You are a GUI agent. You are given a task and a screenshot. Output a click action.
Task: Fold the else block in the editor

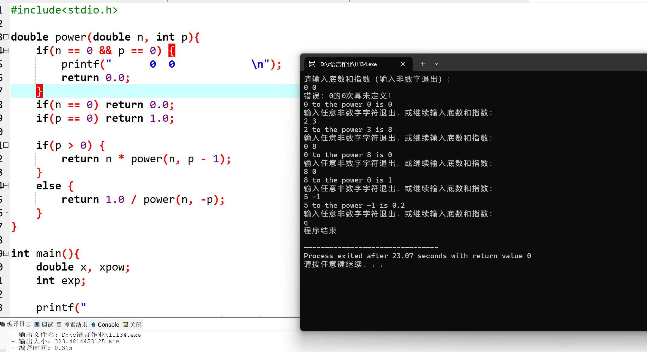coord(6,186)
